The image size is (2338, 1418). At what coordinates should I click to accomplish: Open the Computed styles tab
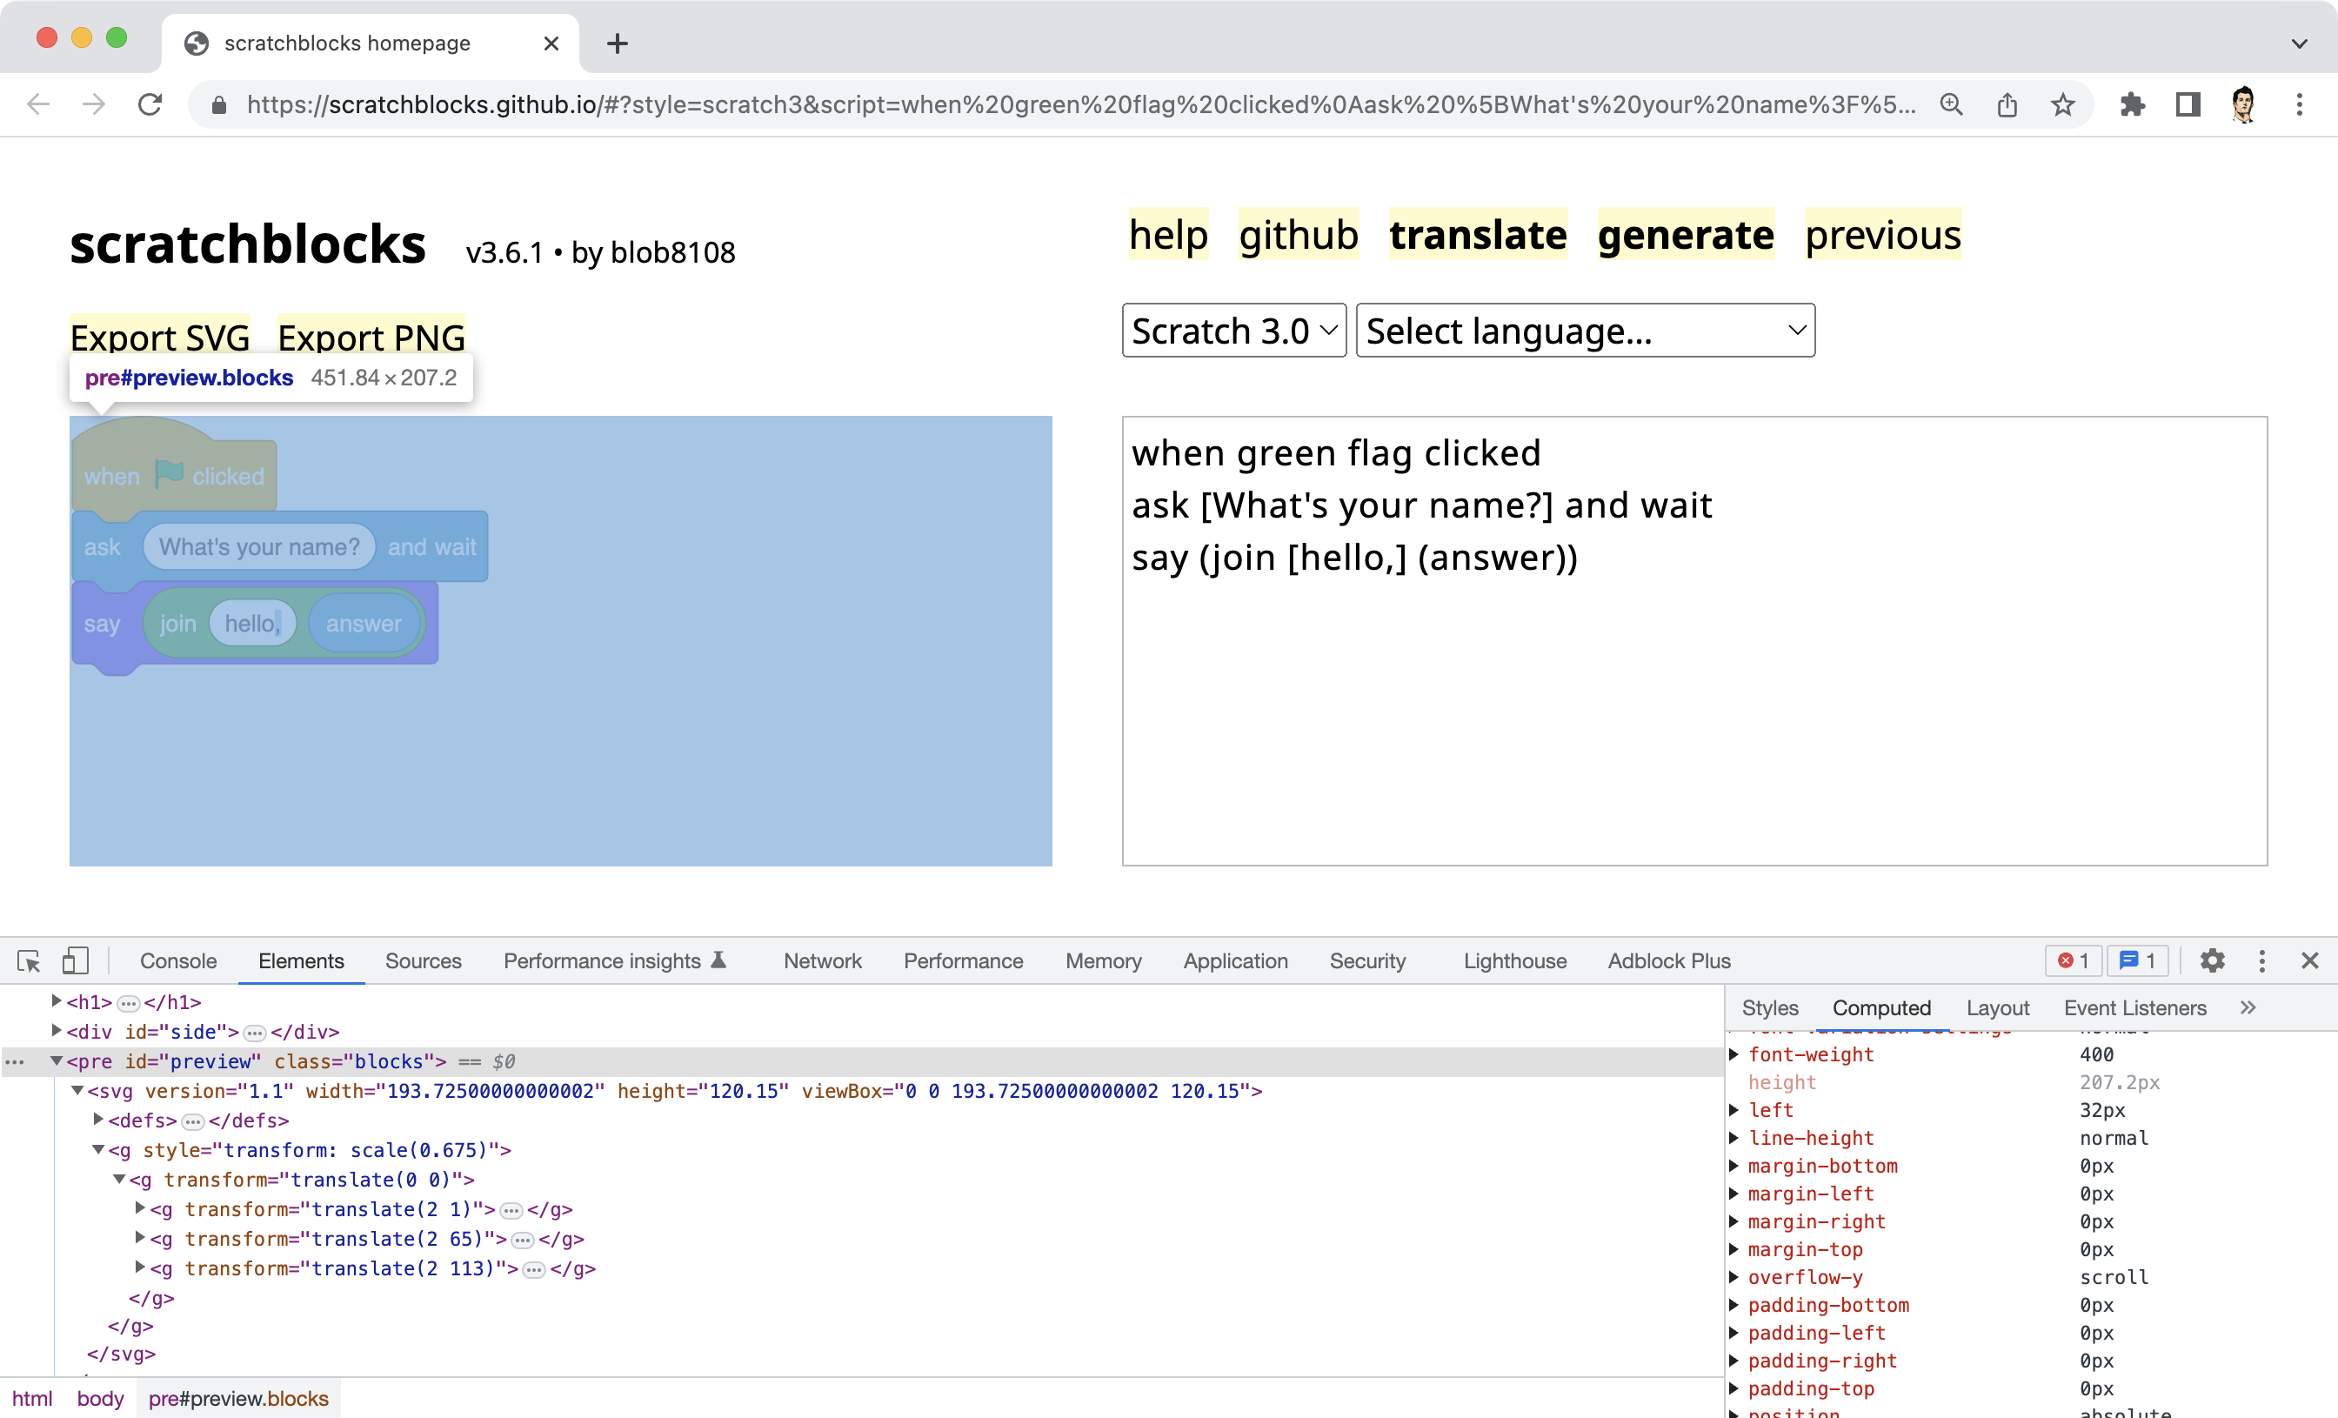[x=1881, y=1008]
